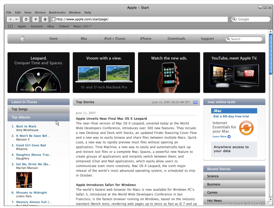Open the iPhone section

[x=146, y=39]
